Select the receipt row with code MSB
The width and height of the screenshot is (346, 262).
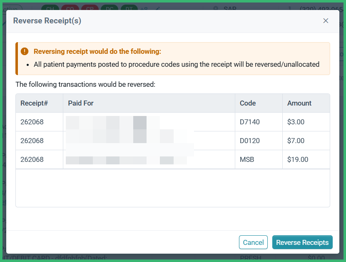pos(173,159)
